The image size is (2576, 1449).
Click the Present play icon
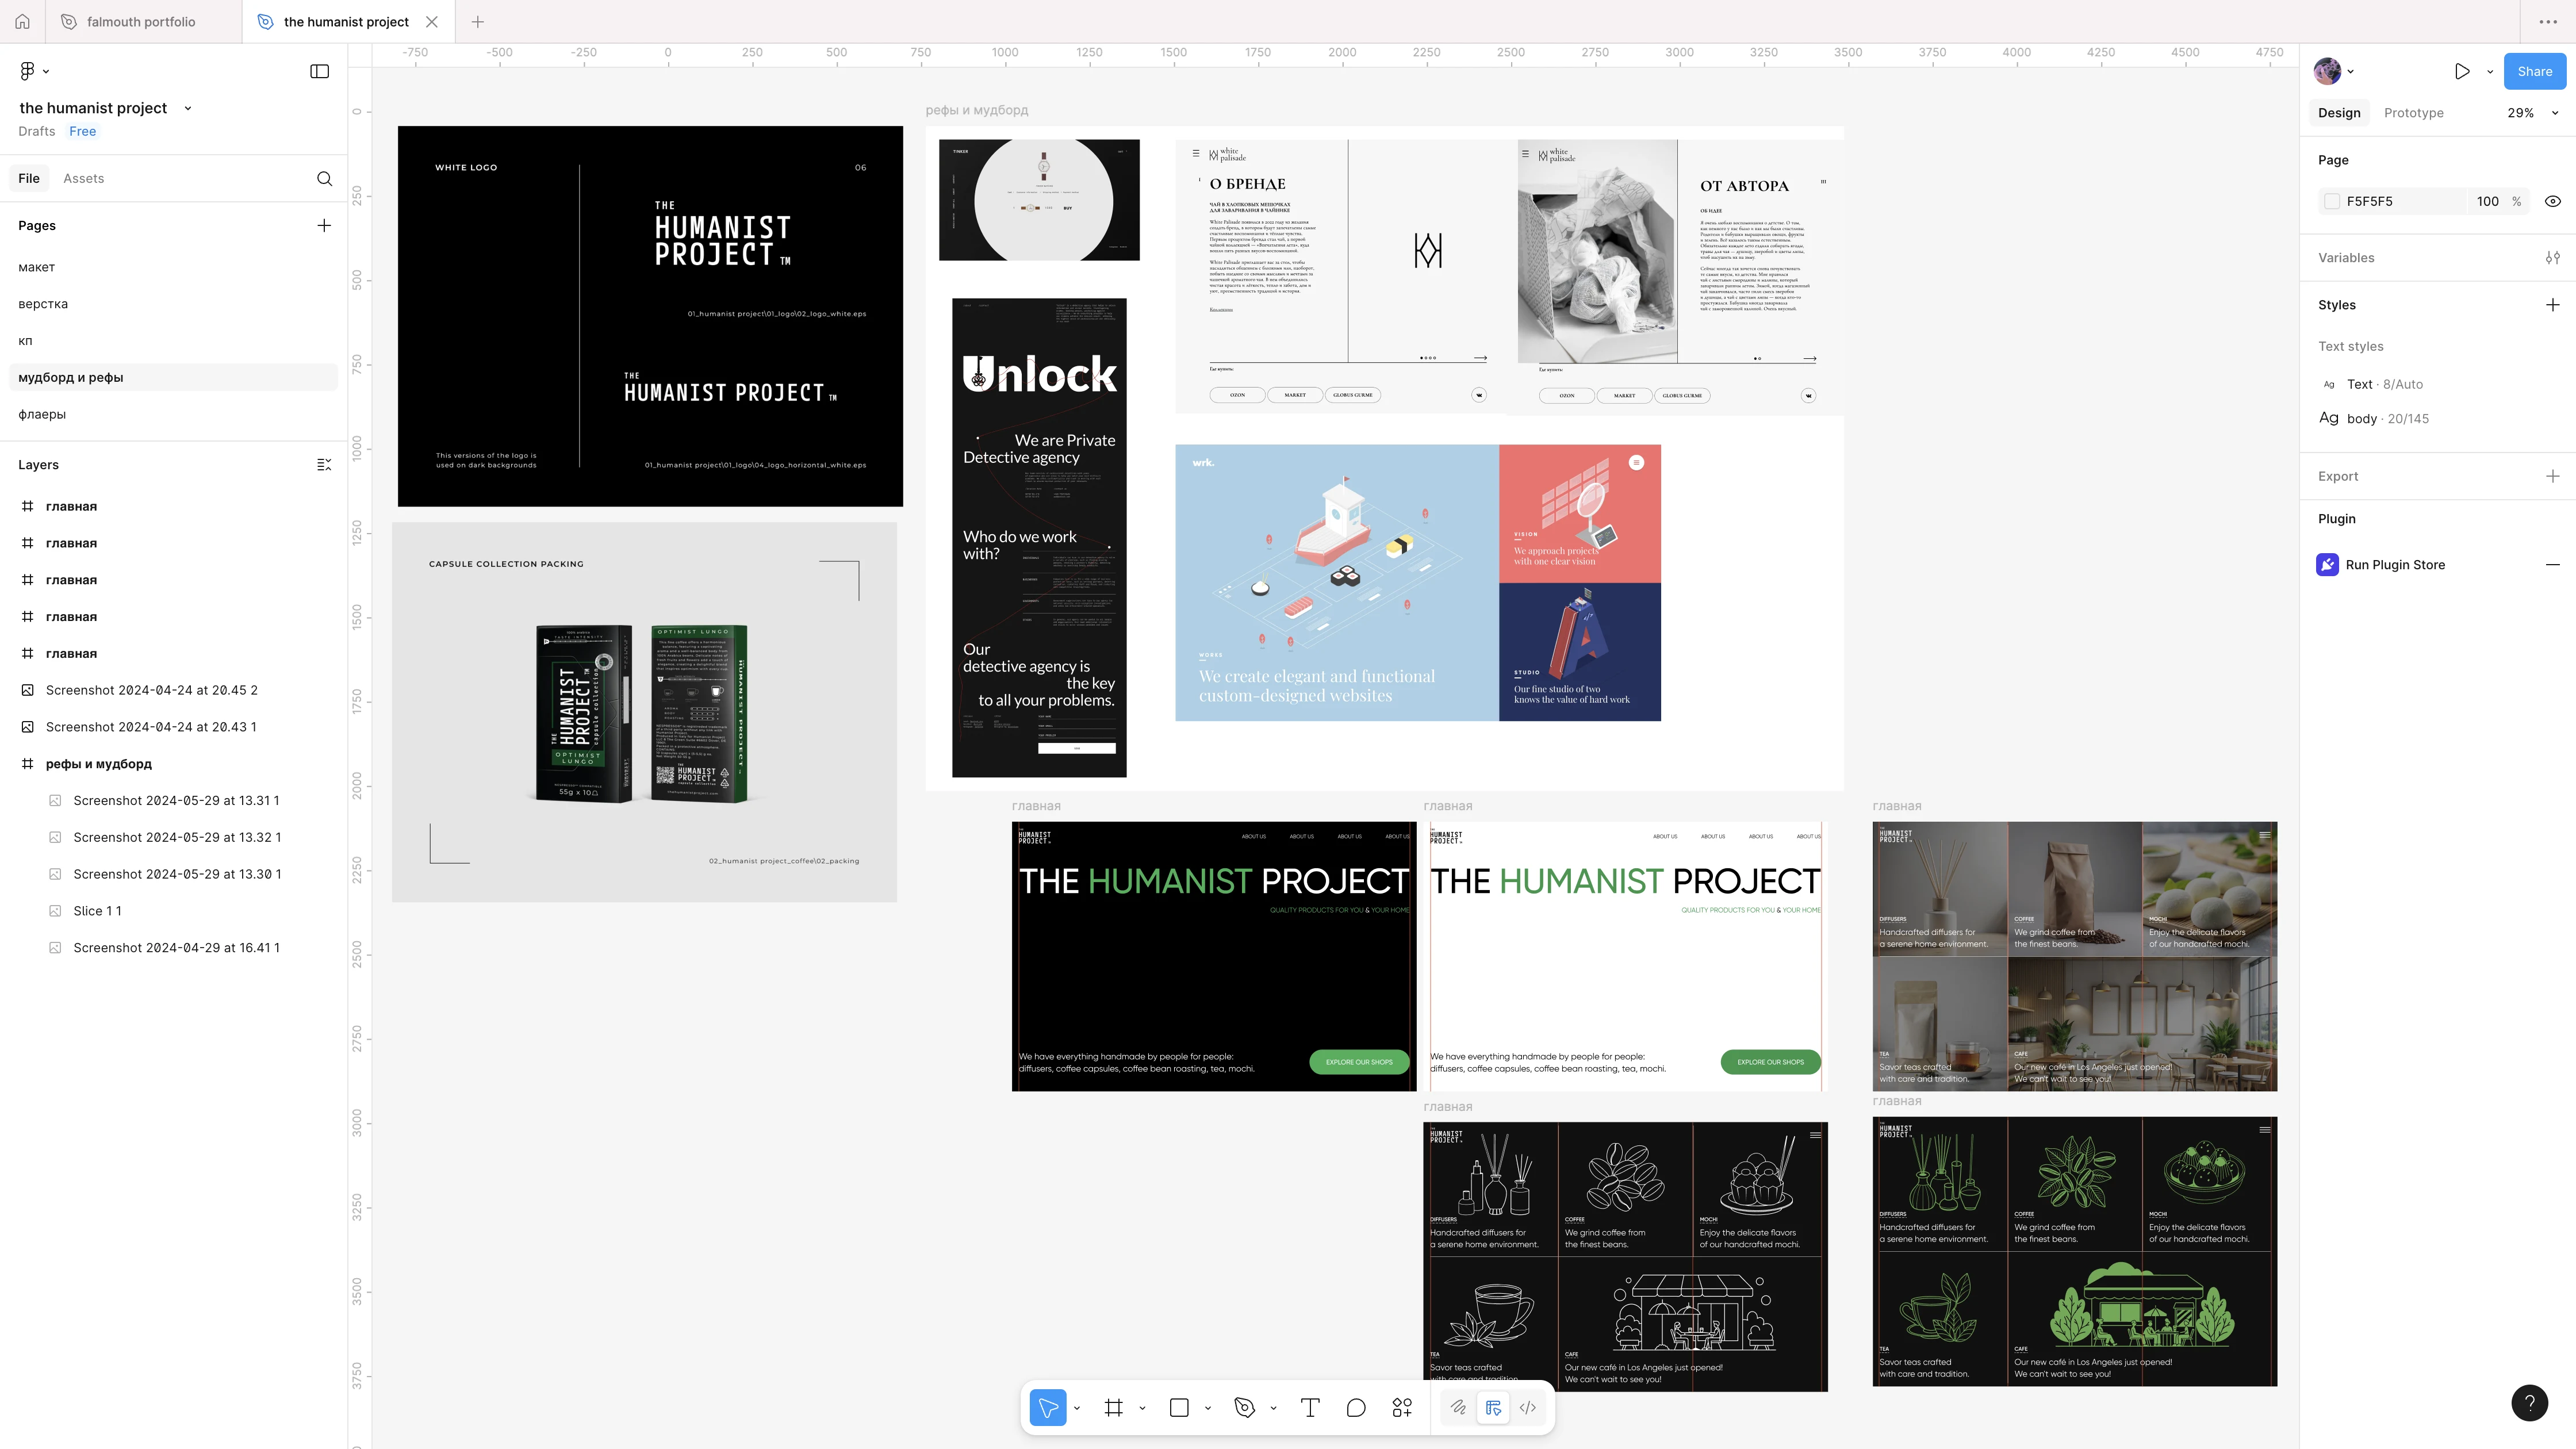[2462, 71]
